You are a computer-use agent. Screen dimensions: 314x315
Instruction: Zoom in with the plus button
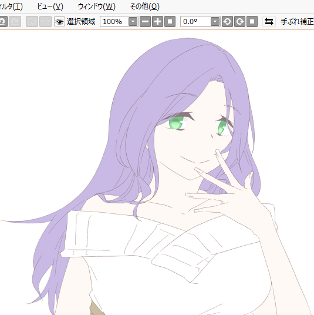157,22
